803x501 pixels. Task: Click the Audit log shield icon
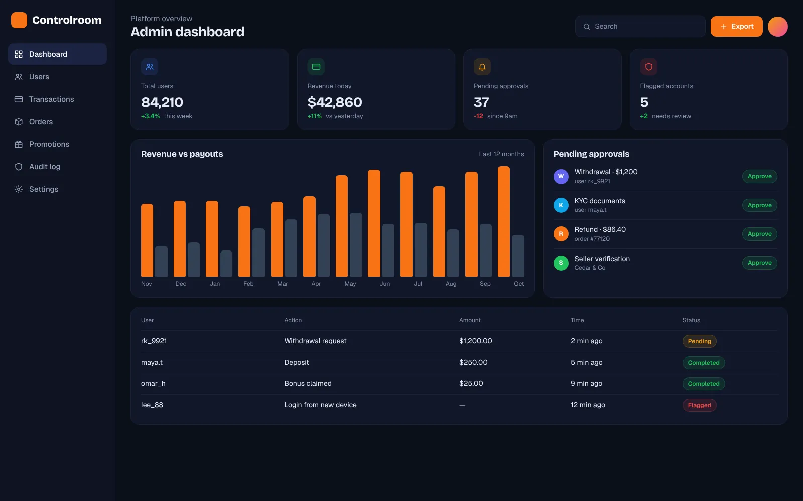tap(19, 167)
